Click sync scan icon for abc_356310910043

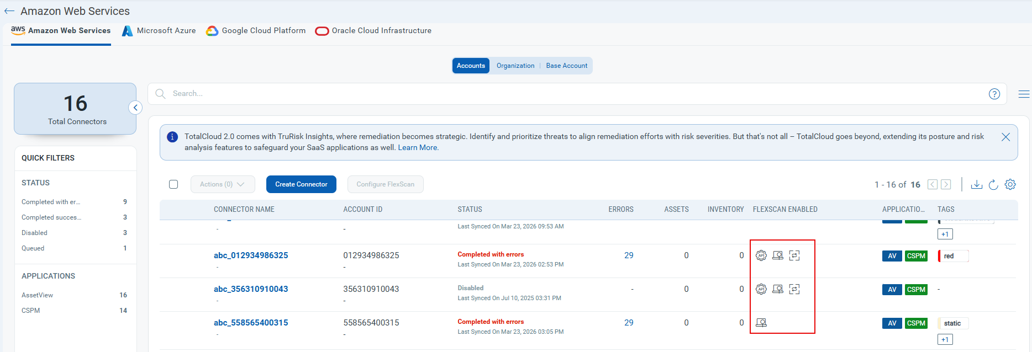[x=794, y=289]
